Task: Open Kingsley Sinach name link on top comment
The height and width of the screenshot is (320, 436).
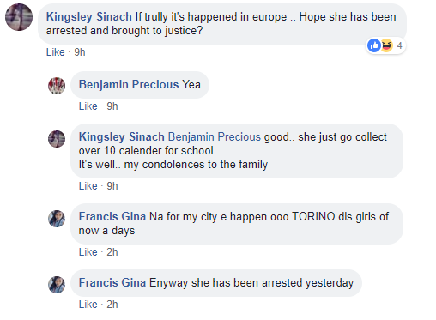Action: 89,17
